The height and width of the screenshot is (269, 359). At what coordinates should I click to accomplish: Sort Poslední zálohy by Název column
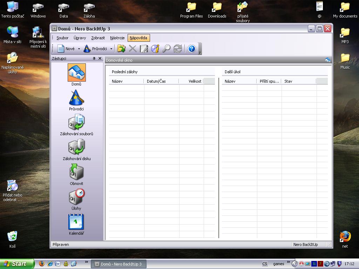click(x=126, y=81)
